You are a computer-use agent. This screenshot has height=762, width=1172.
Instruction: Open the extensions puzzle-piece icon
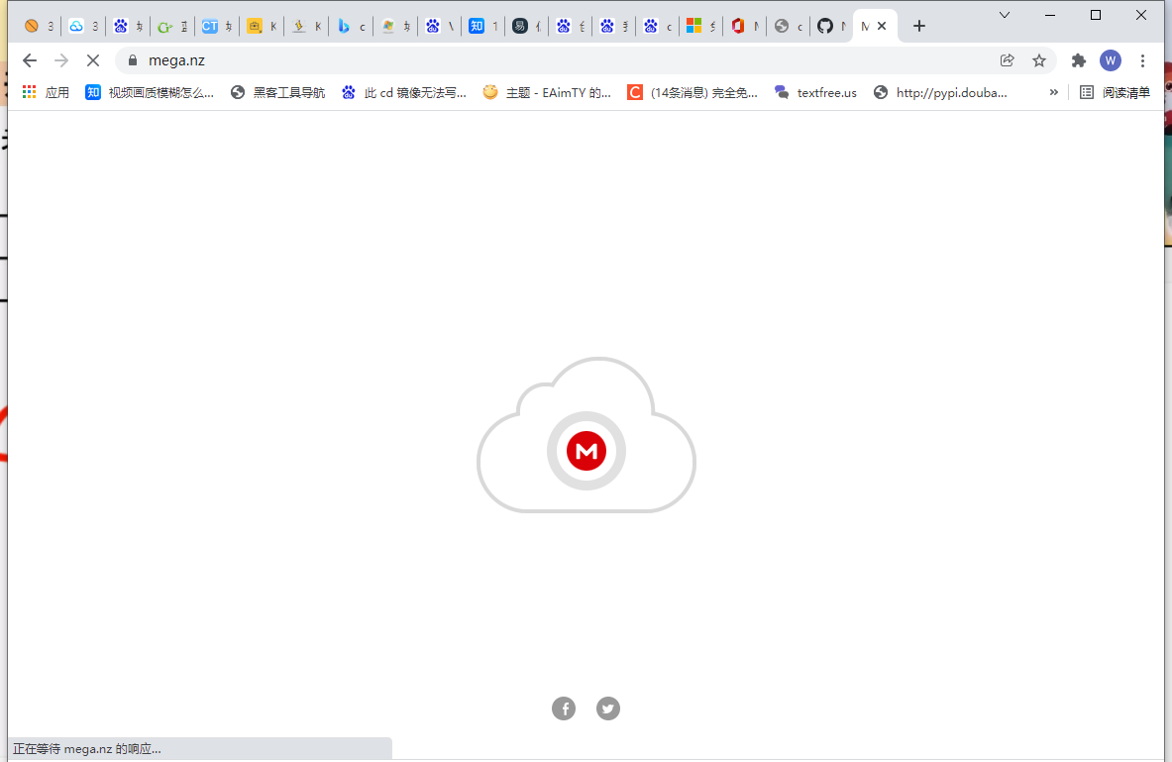tap(1078, 60)
